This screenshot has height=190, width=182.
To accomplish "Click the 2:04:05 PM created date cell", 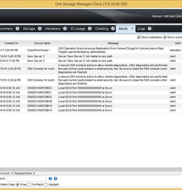I will pos(9,50).
